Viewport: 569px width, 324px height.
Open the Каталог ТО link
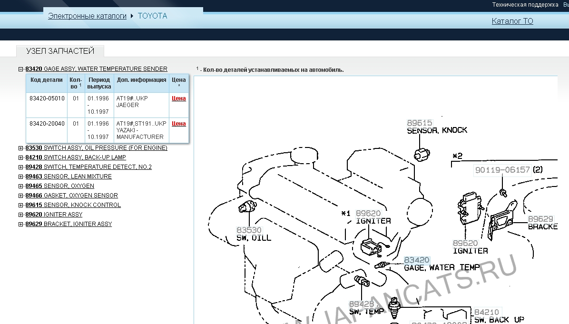pos(512,21)
